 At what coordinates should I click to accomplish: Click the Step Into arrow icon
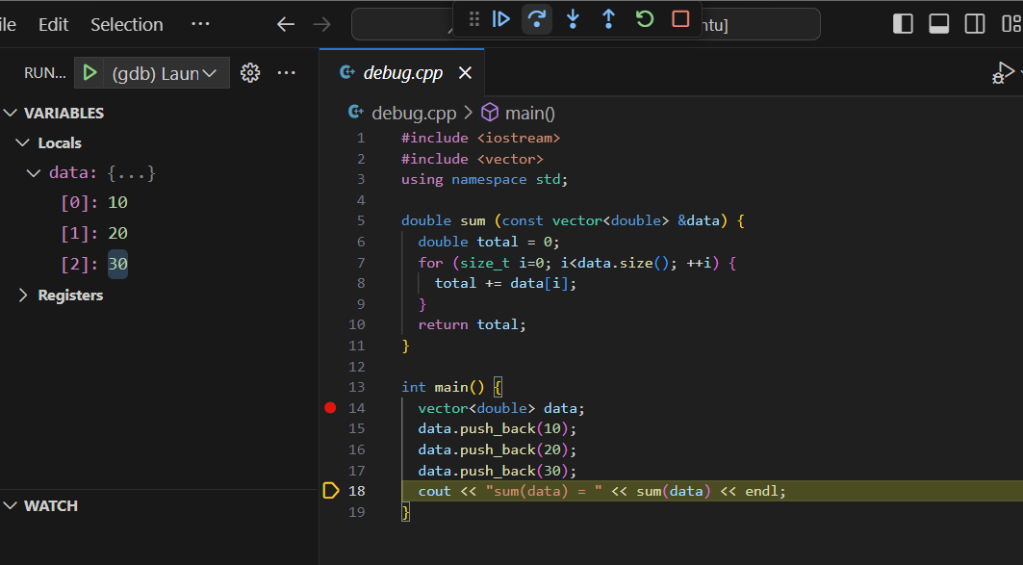573,19
